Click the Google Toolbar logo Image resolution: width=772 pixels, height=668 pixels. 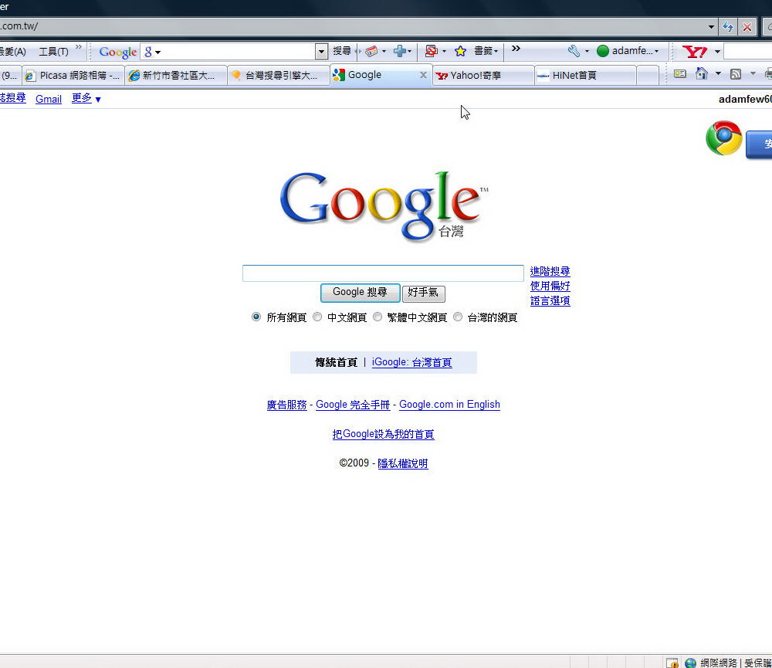(117, 52)
